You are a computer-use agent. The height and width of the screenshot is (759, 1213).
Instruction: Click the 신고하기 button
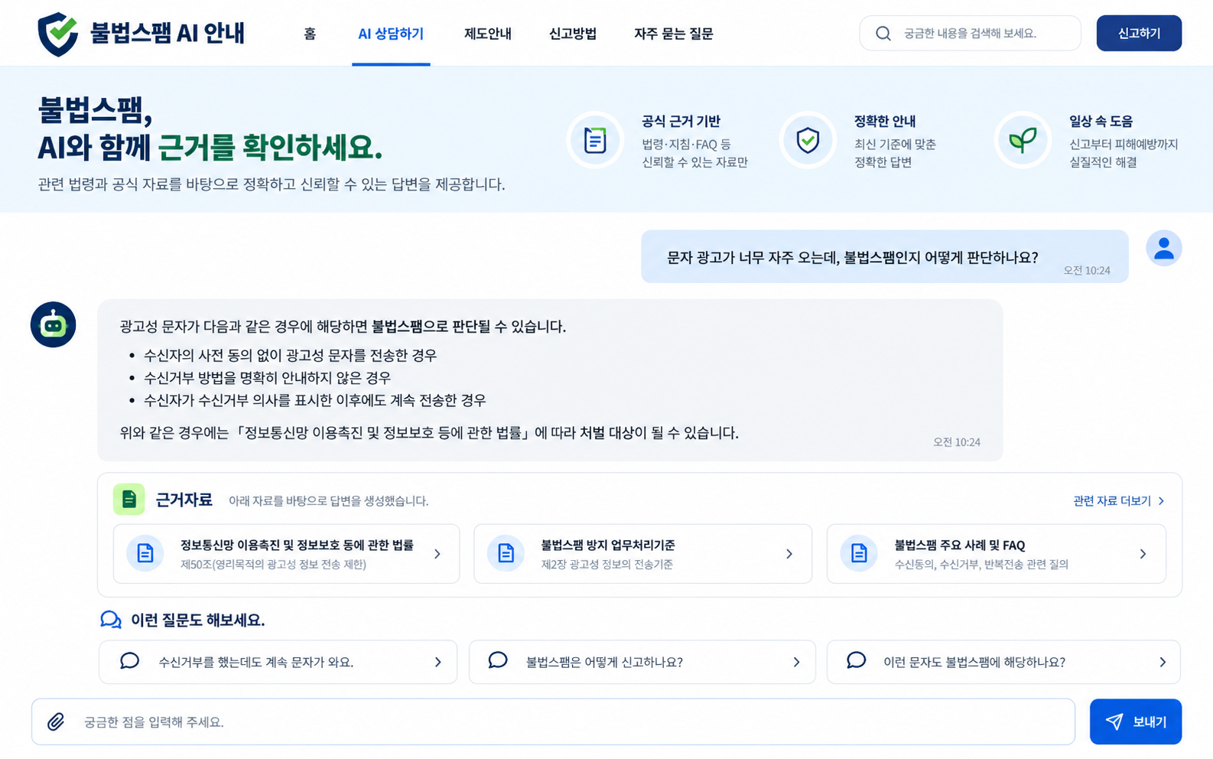point(1139,33)
